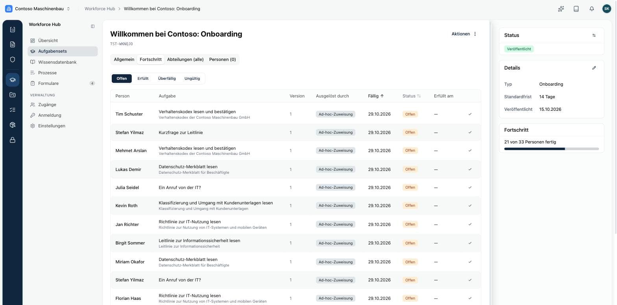
Task: Click the checkmark in Tim Schuster's row
Action: 470,114
